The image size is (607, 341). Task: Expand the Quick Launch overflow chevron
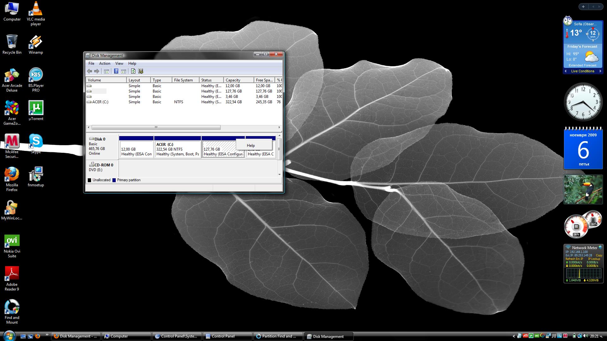[x=47, y=335]
